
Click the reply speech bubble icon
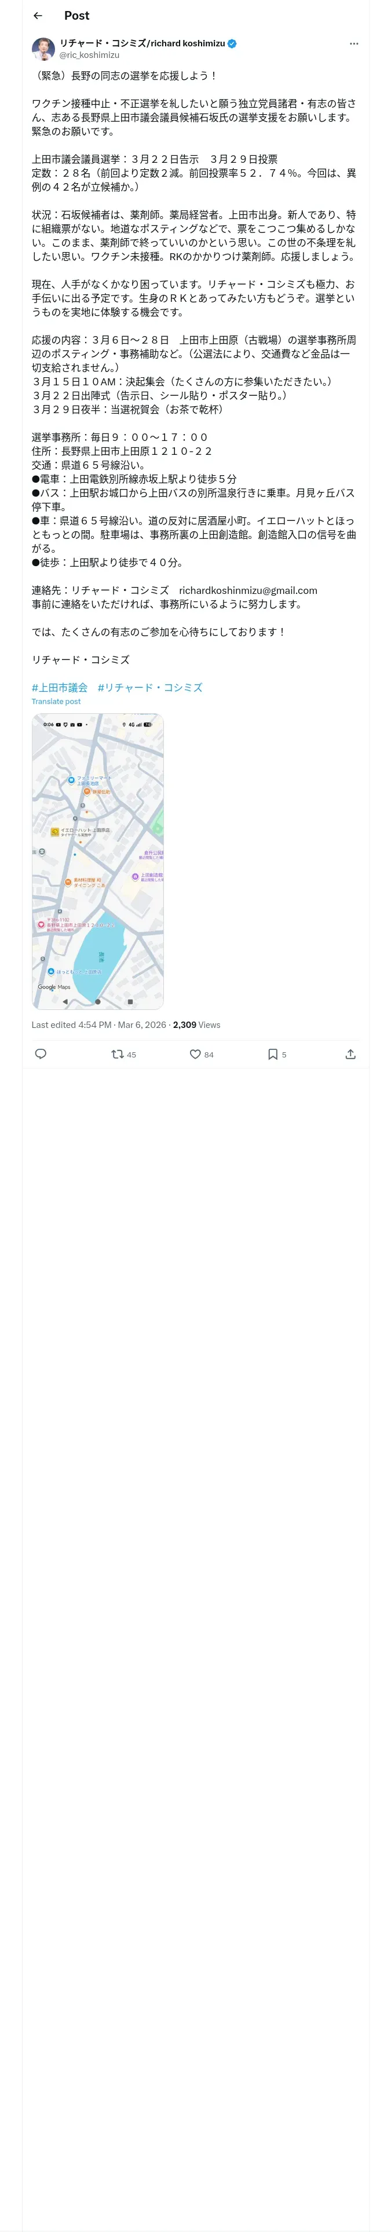41,1053
